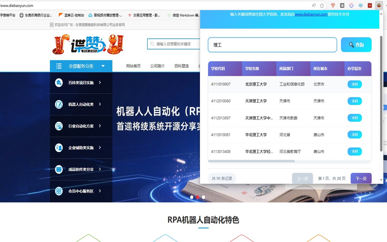Open the 百科塑造 nav item
The width and height of the screenshot is (387, 242).
tap(182, 66)
